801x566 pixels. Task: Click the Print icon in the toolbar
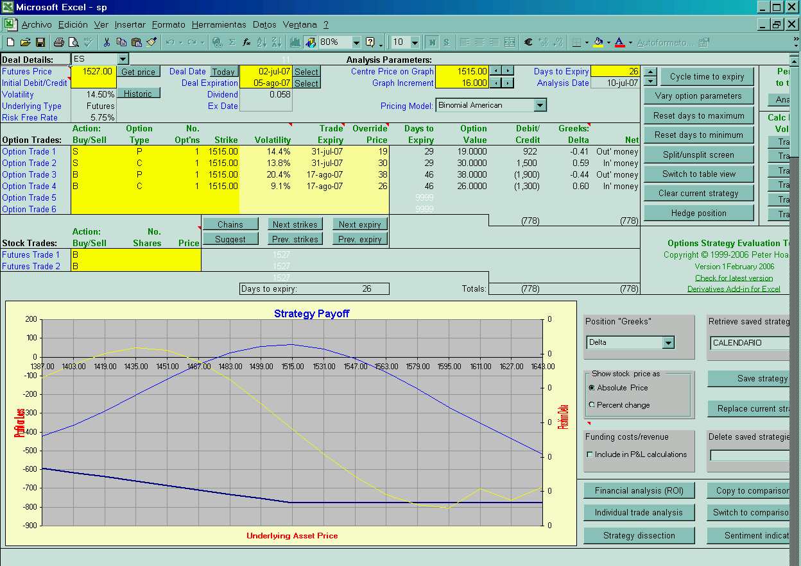(x=58, y=42)
